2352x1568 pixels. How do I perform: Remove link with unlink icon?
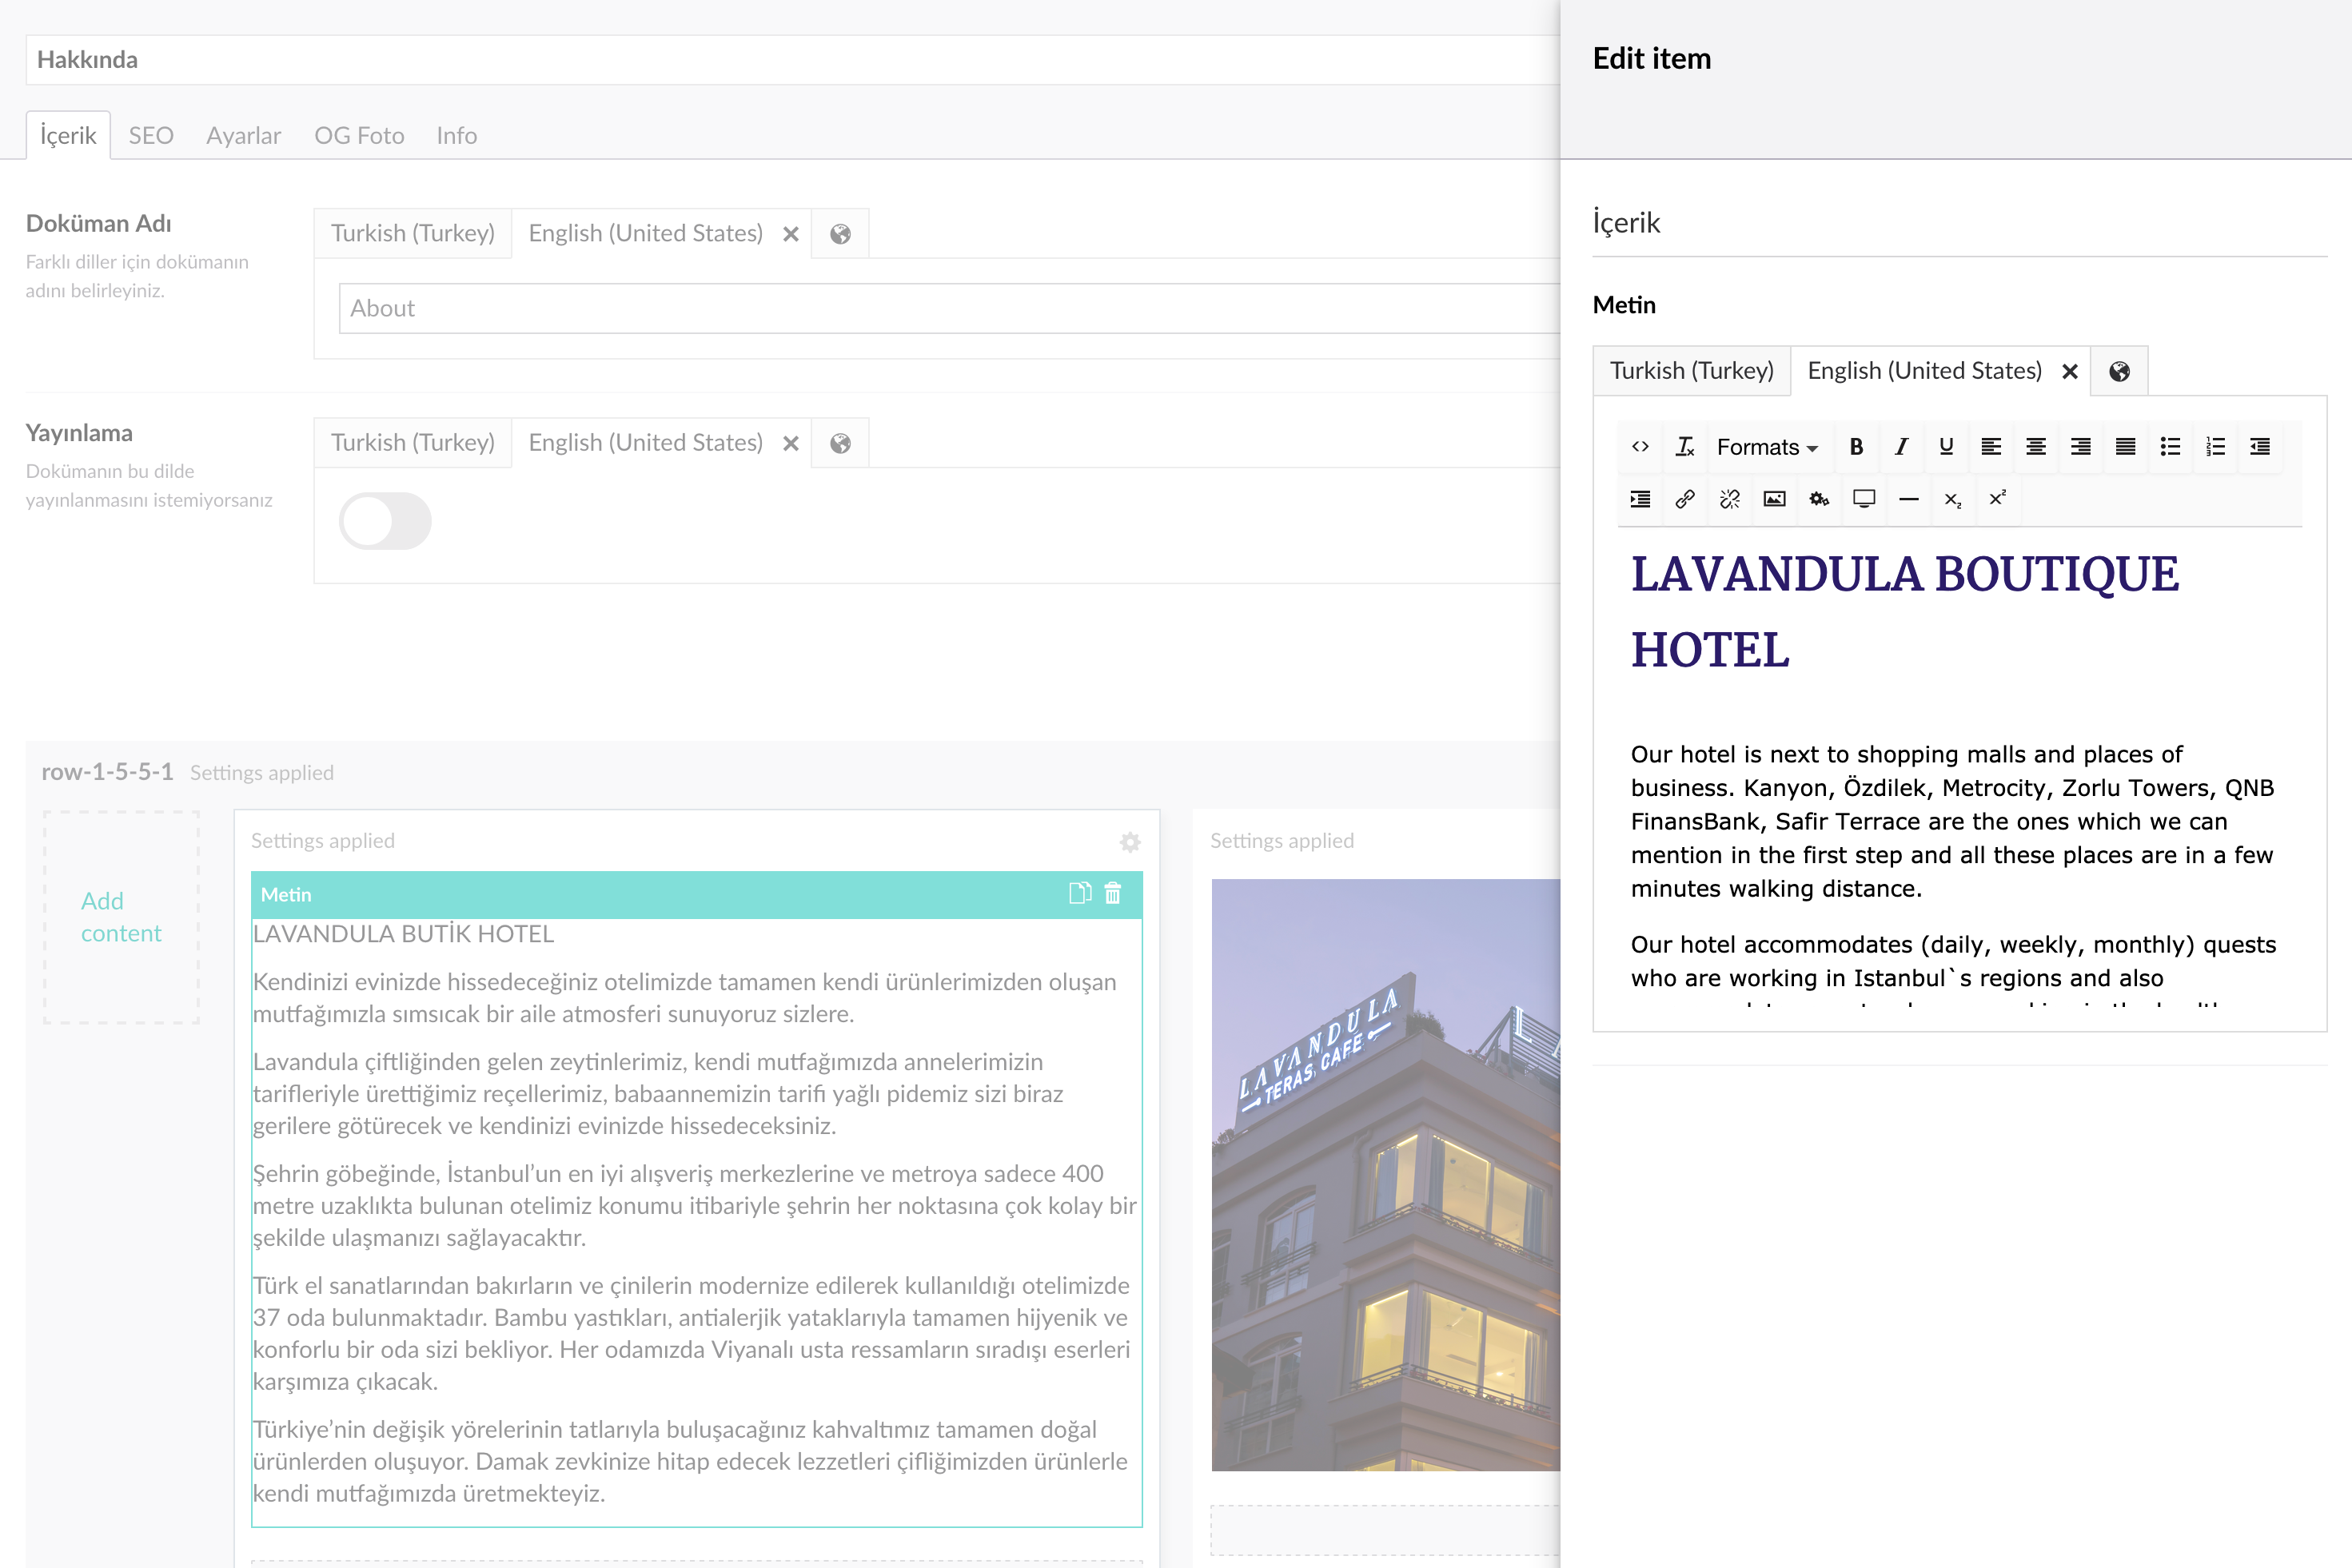[x=1730, y=499]
